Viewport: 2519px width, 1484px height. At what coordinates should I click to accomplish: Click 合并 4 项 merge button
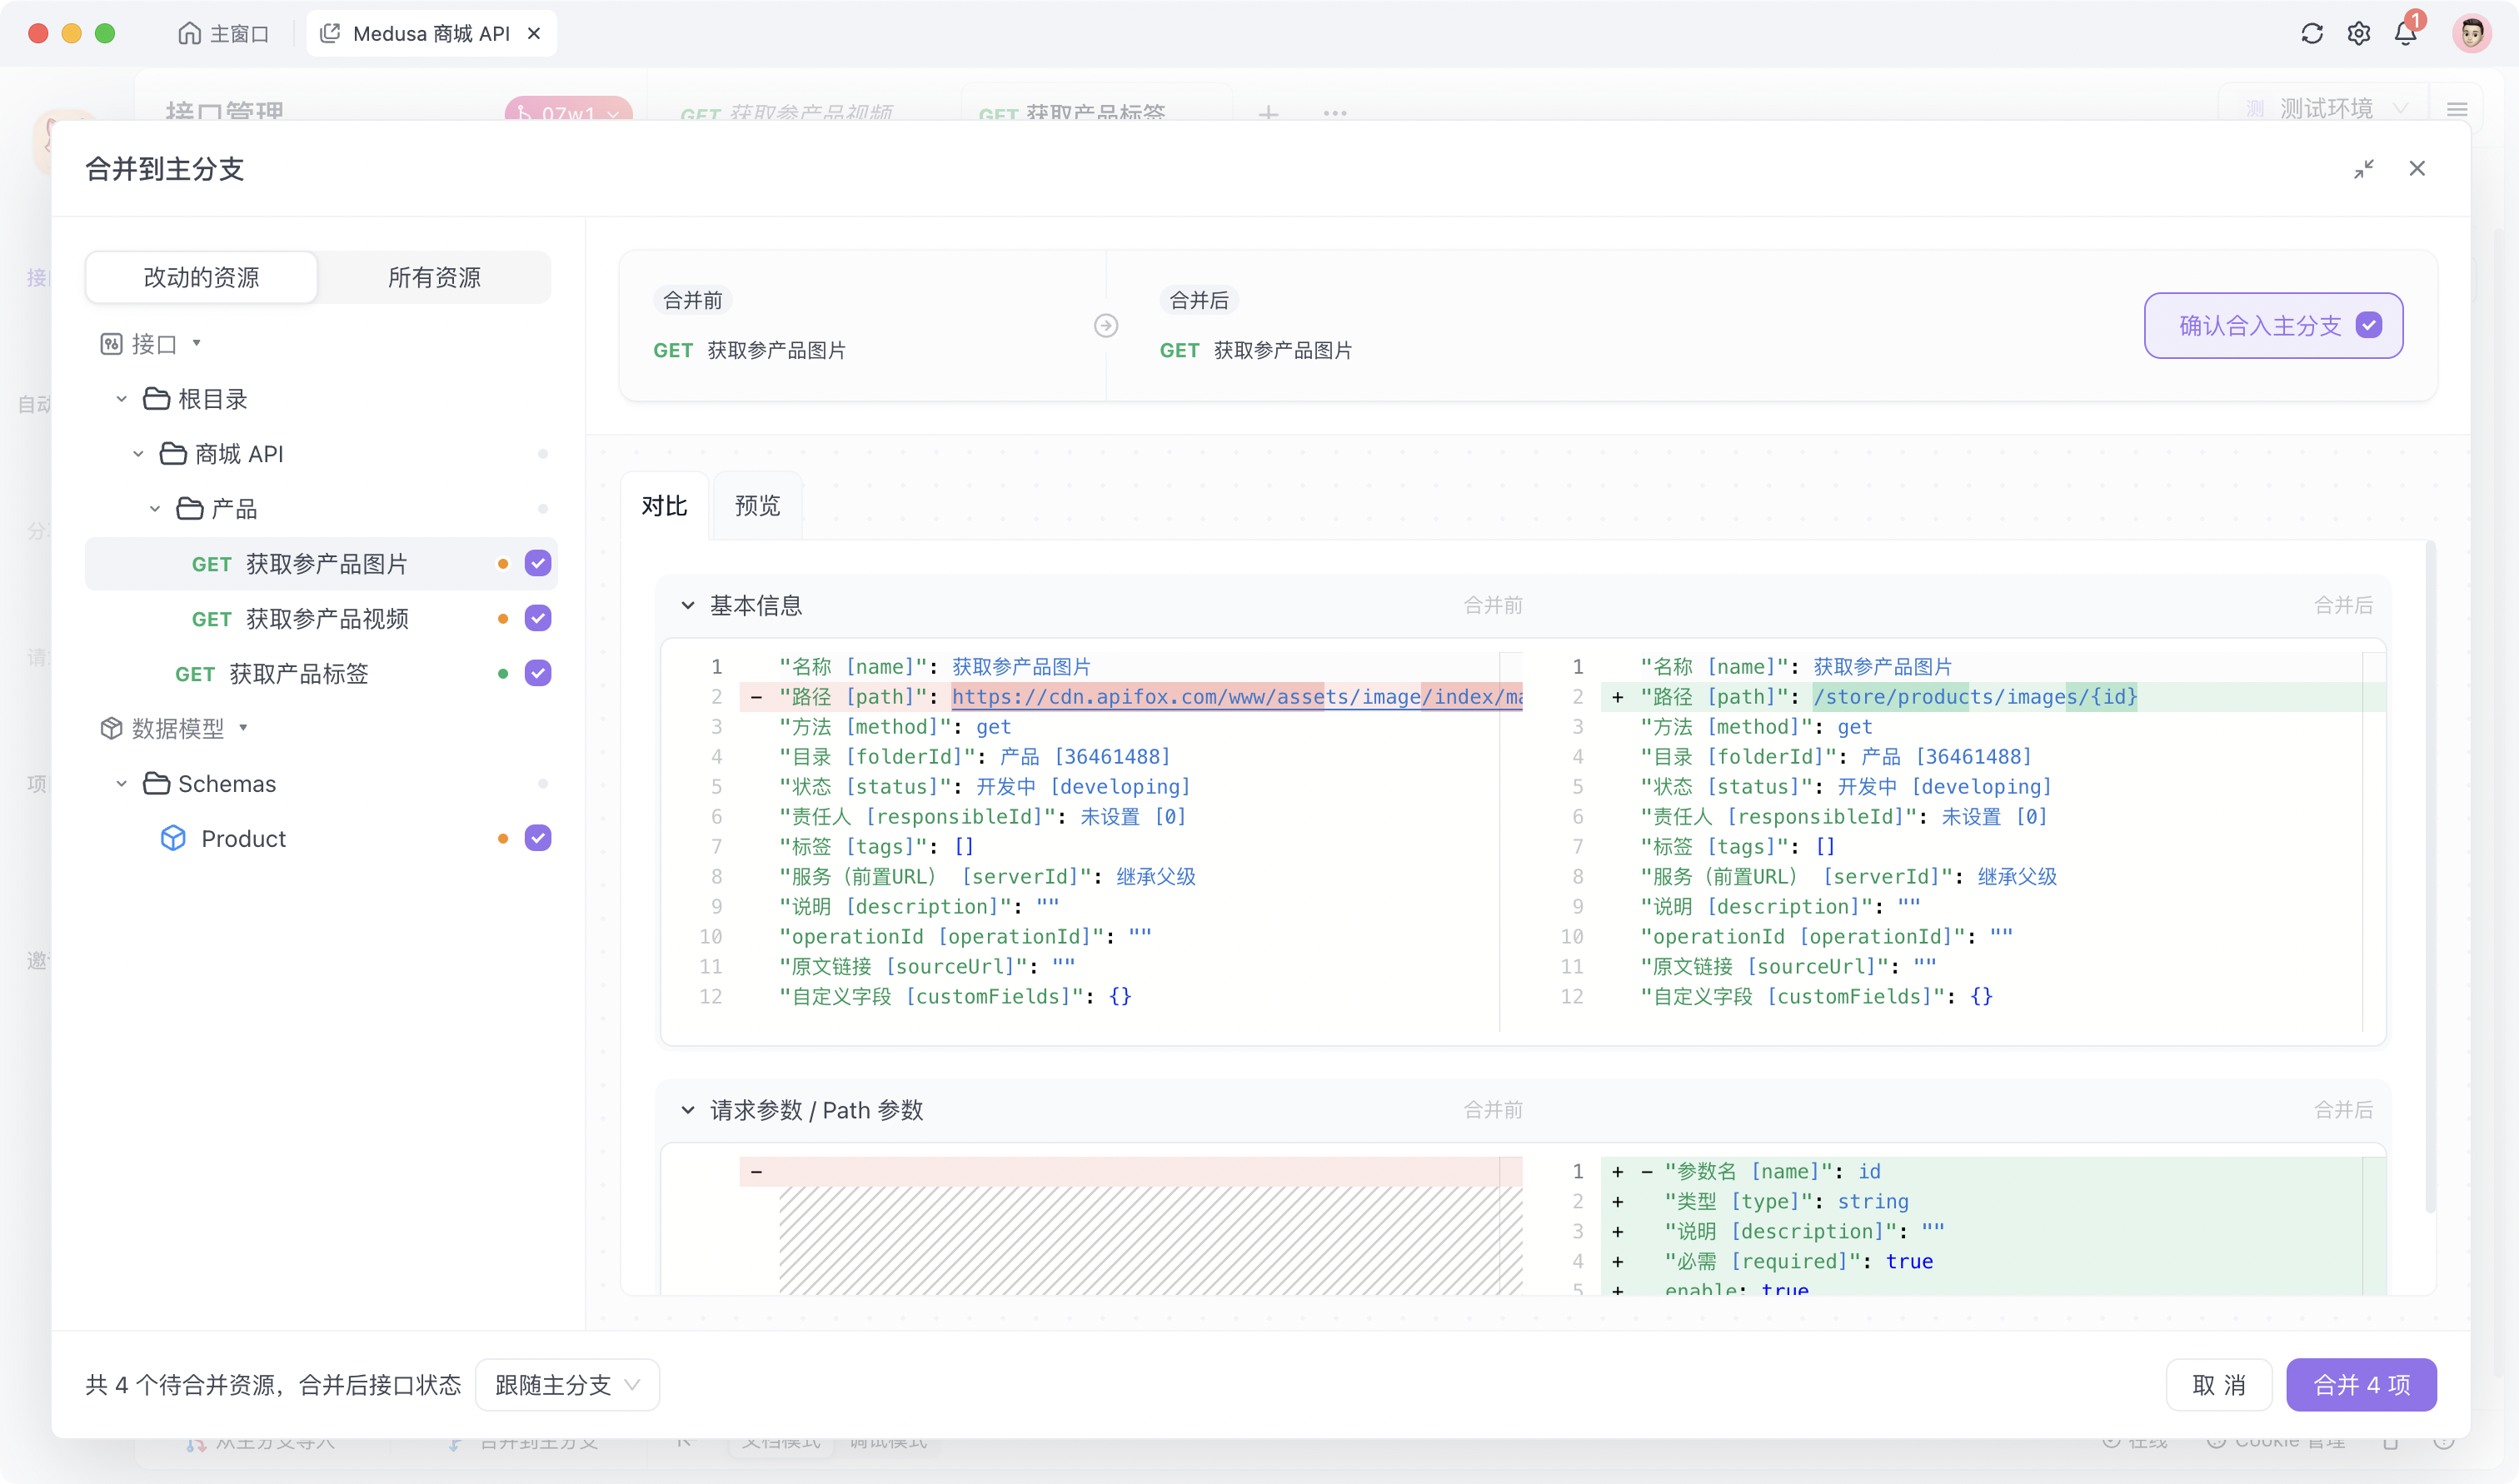point(2362,1383)
